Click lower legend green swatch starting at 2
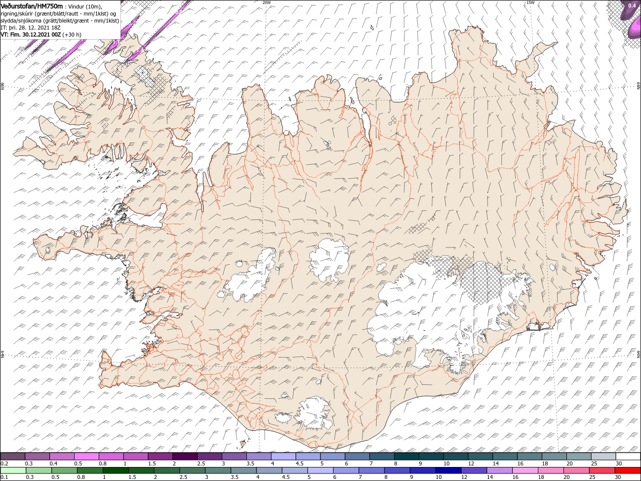641x481 pixels. point(166,470)
